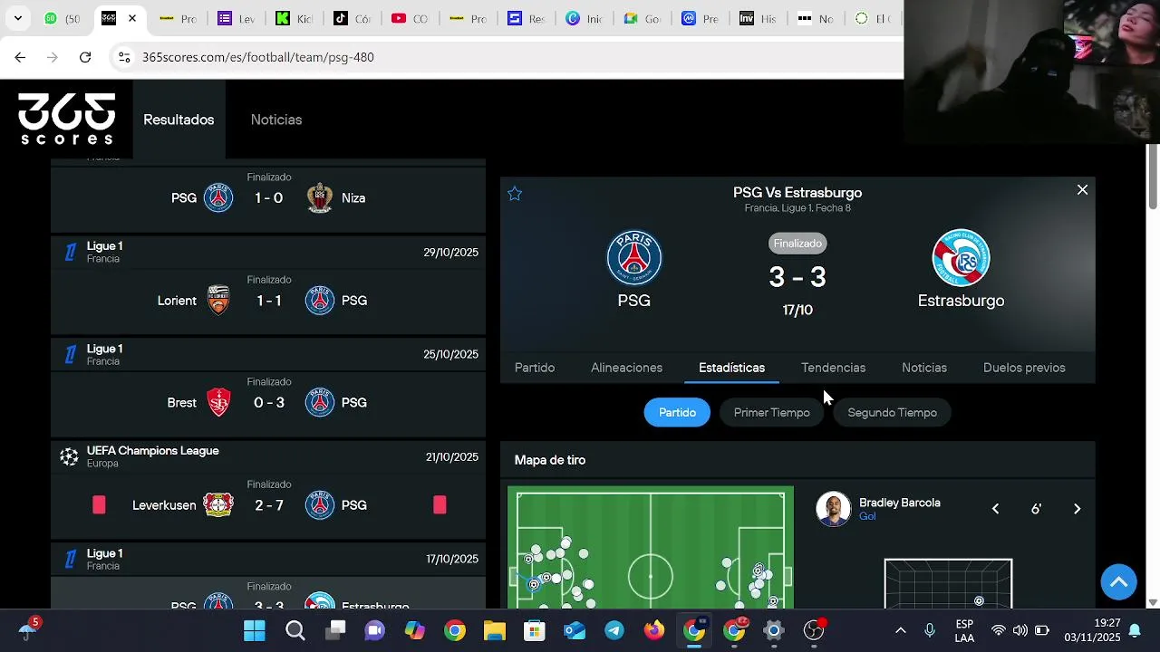Click the scroll-to-top arrow button

click(x=1118, y=581)
